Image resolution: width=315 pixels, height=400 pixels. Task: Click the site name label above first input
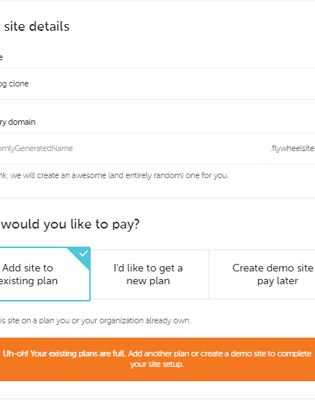[1, 58]
